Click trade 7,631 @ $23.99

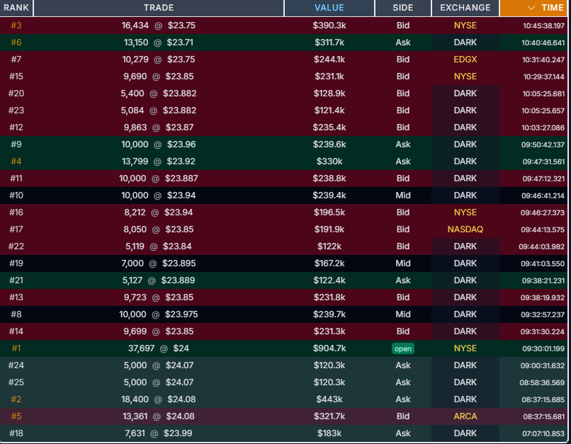159,433
